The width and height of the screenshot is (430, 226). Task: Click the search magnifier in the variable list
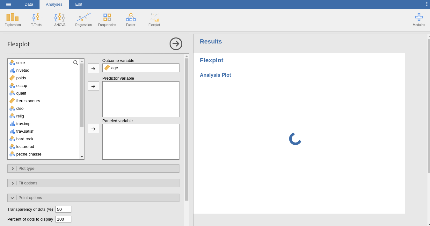coord(76,63)
